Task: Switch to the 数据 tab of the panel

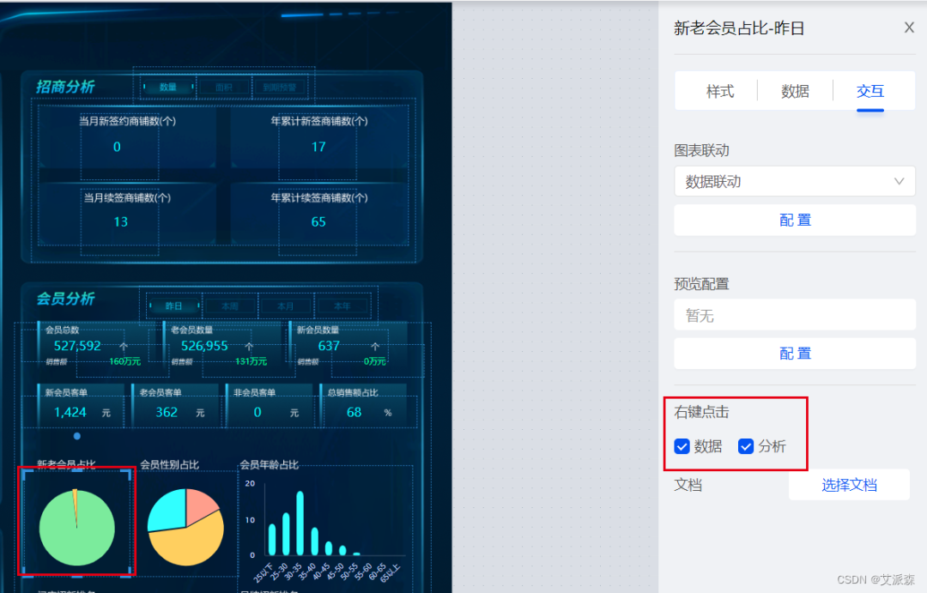Action: tap(795, 90)
